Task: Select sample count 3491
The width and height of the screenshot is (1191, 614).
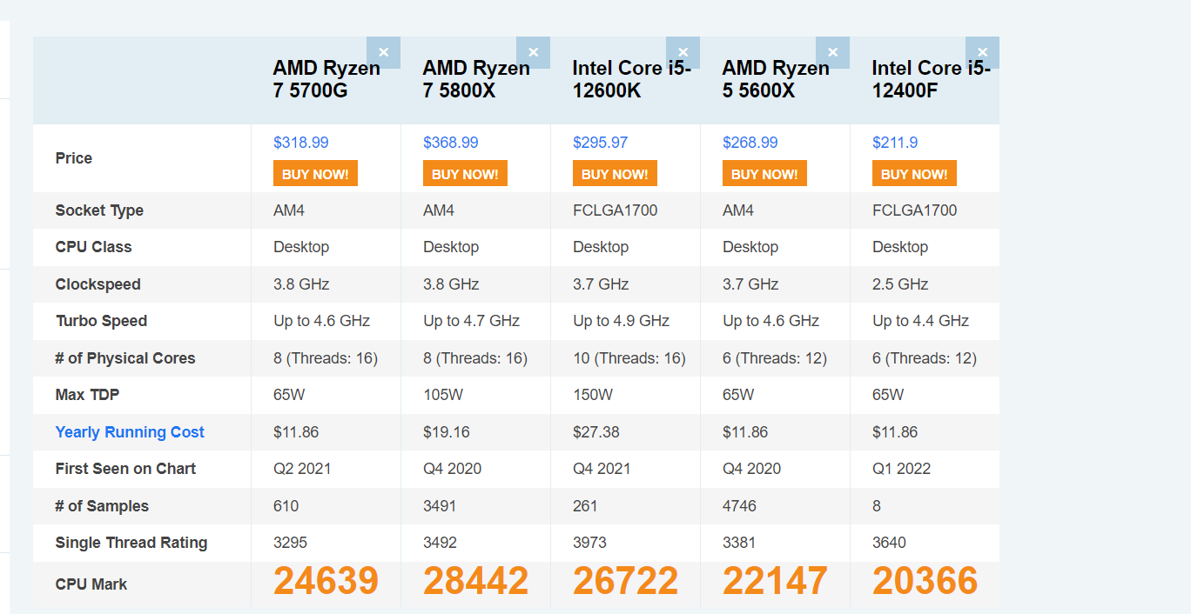Action: [440, 506]
